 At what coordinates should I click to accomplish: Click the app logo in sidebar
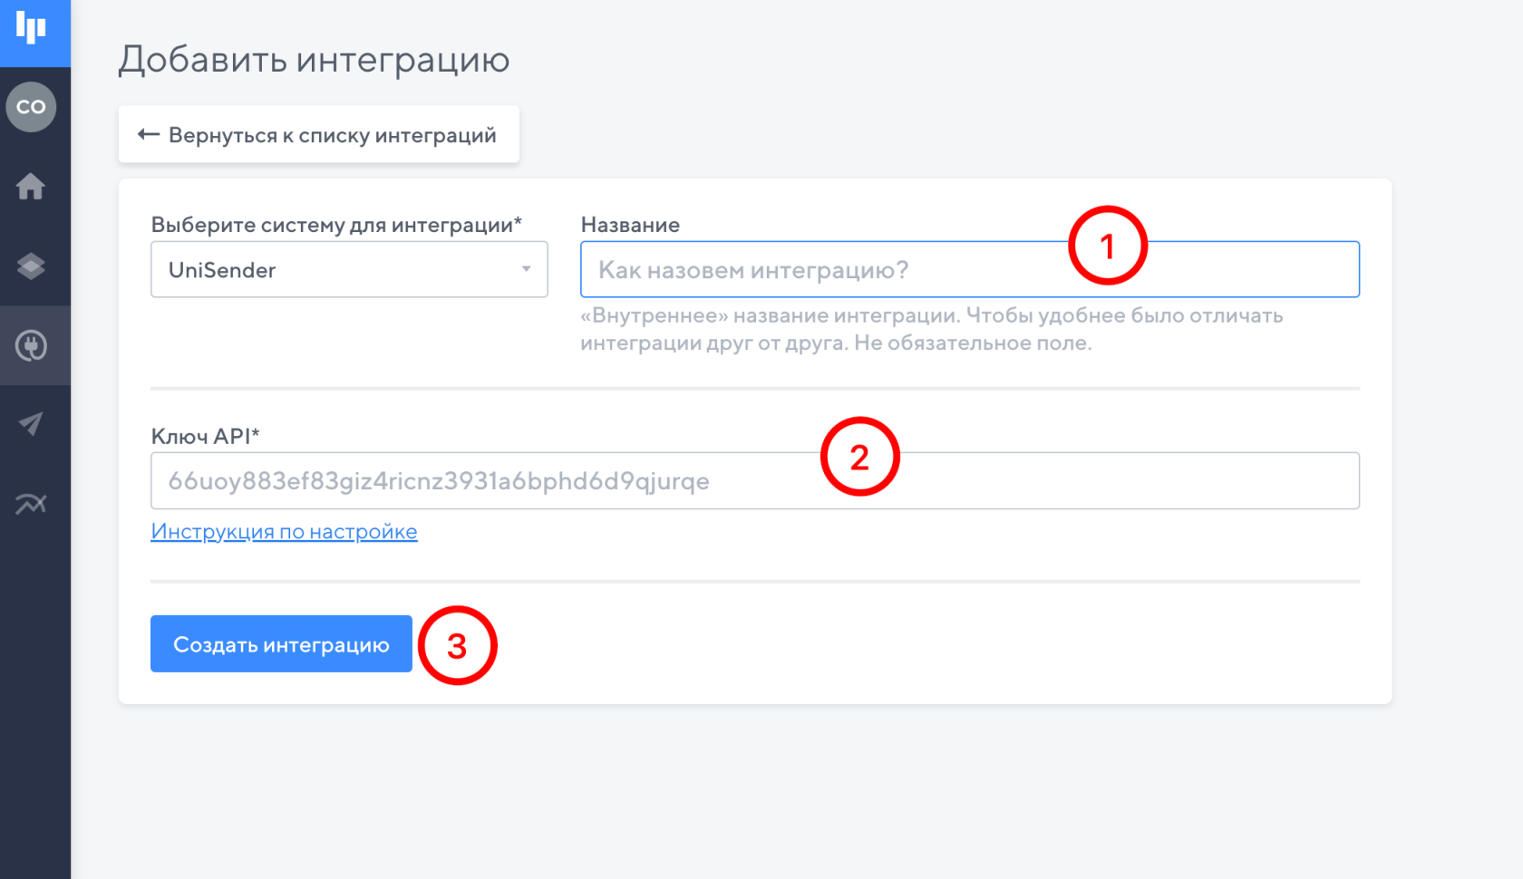point(32,30)
